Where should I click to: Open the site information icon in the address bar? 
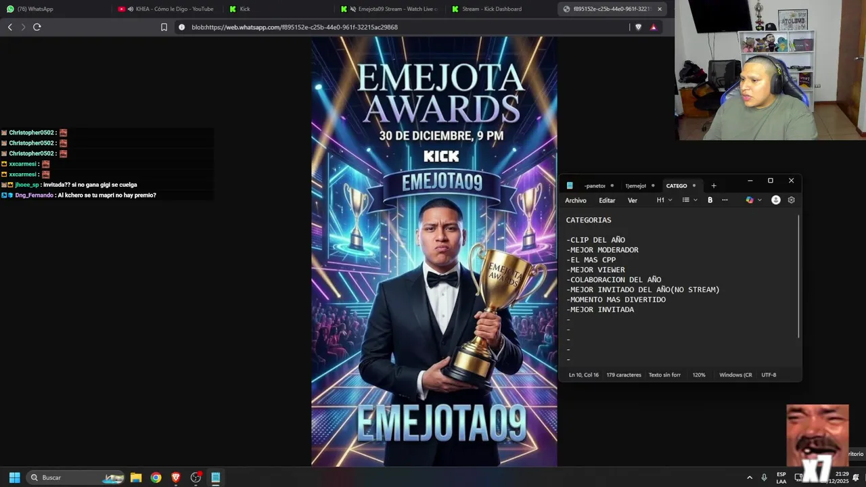tap(181, 27)
